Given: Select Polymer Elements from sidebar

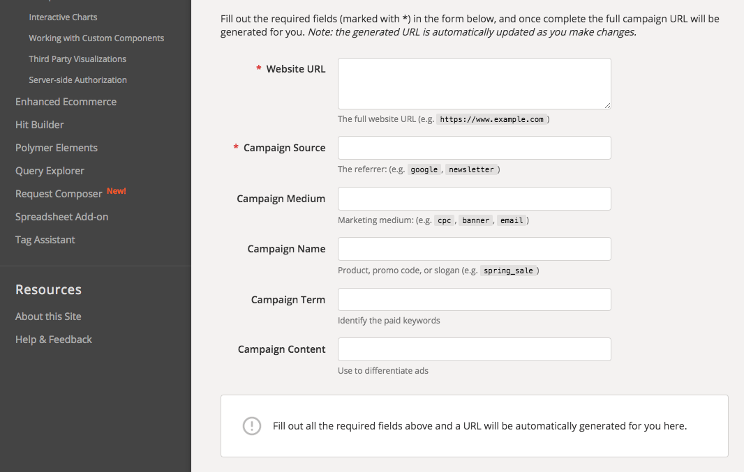Looking at the screenshot, I should 56,147.
